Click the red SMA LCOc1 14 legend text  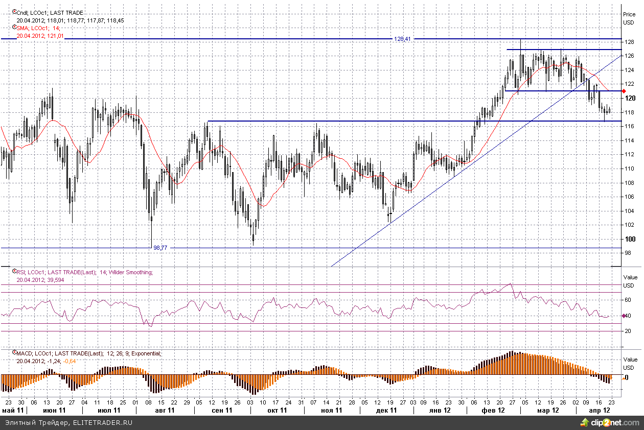[38, 28]
